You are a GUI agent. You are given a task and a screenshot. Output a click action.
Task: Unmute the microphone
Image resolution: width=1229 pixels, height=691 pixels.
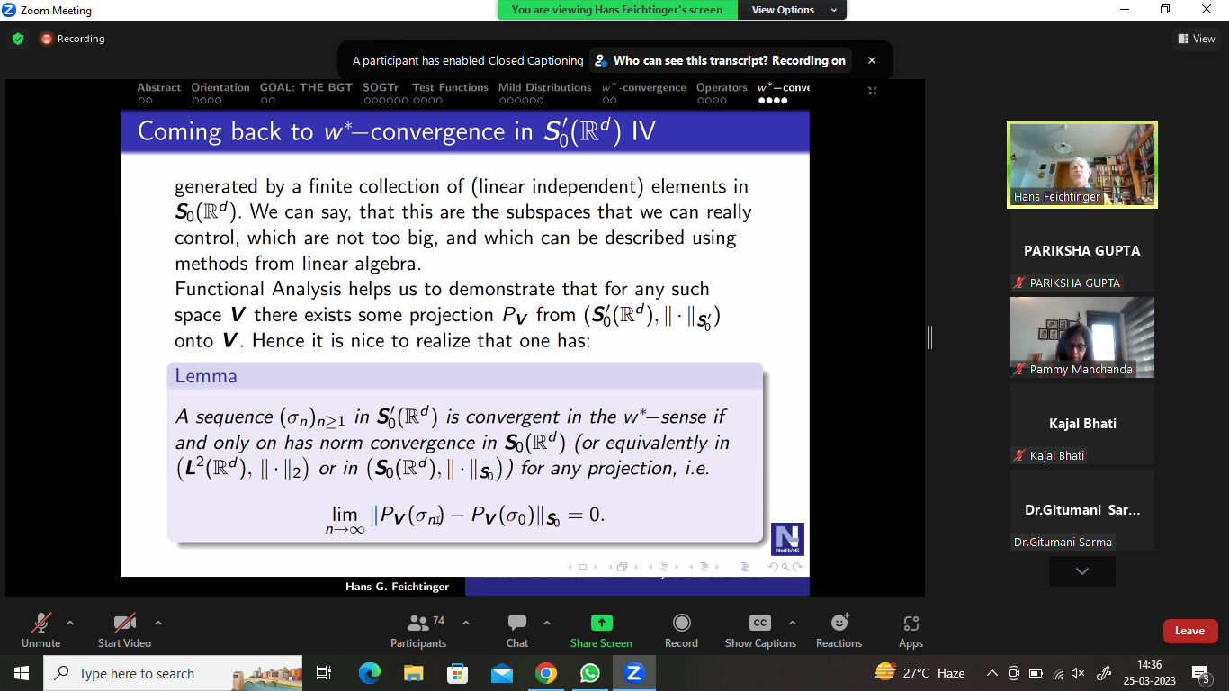point(41,630)
